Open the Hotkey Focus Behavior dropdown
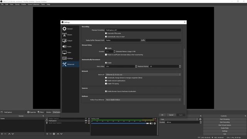This screenshot has height=139, width=247. tap(143, 100)
